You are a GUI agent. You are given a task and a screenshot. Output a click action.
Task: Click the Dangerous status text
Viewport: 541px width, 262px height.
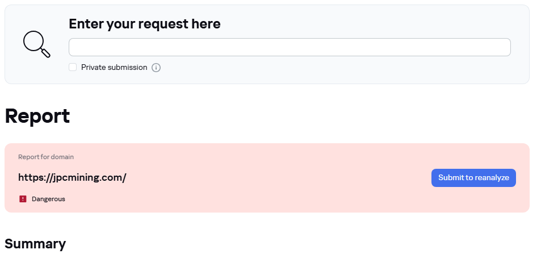point(48,199)
